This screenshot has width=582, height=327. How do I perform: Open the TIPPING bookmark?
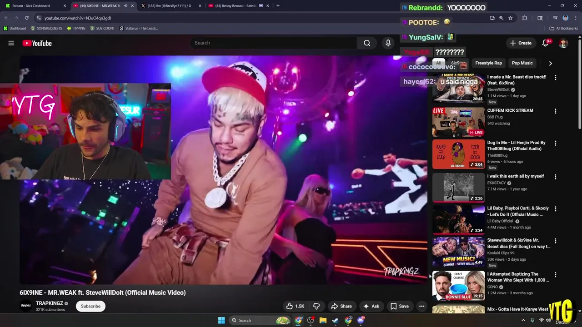pyautogui.click(x=76, y=28)
